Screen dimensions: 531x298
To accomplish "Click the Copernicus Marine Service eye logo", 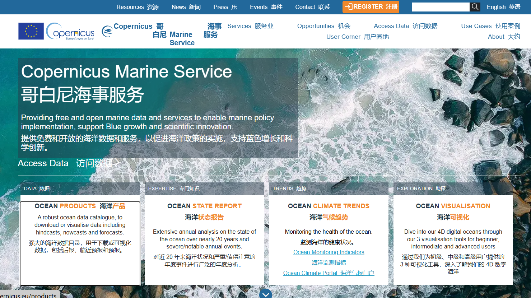I will pos(107,31).
